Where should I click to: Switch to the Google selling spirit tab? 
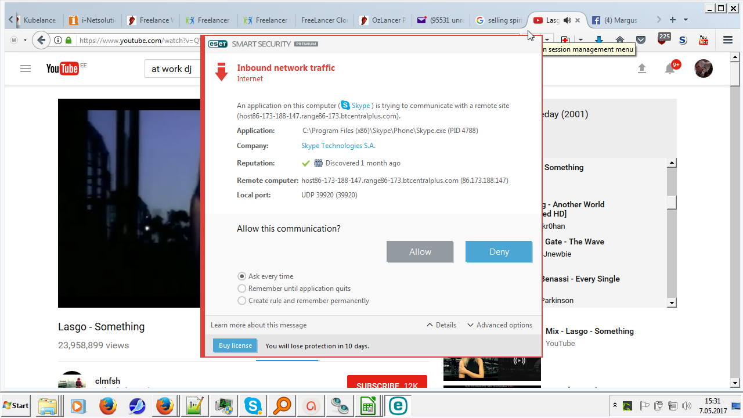click(x=499, y=20)
